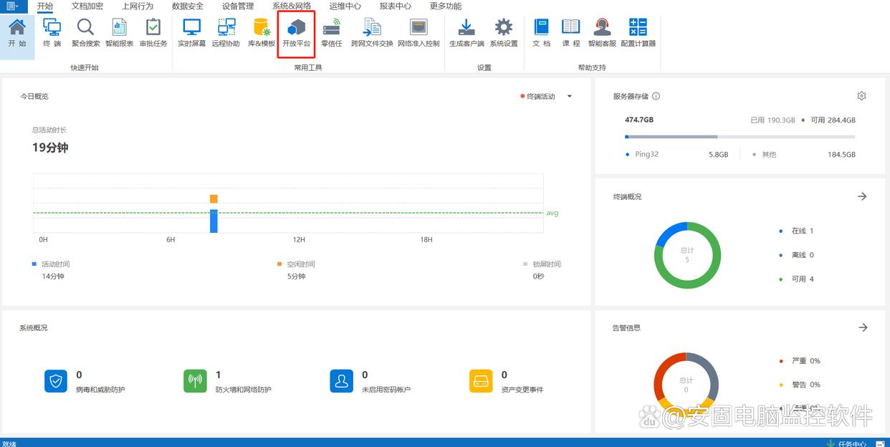Switch to the 数据安全 tab
This screenshot has height=447, width=890.
point(188,6)
